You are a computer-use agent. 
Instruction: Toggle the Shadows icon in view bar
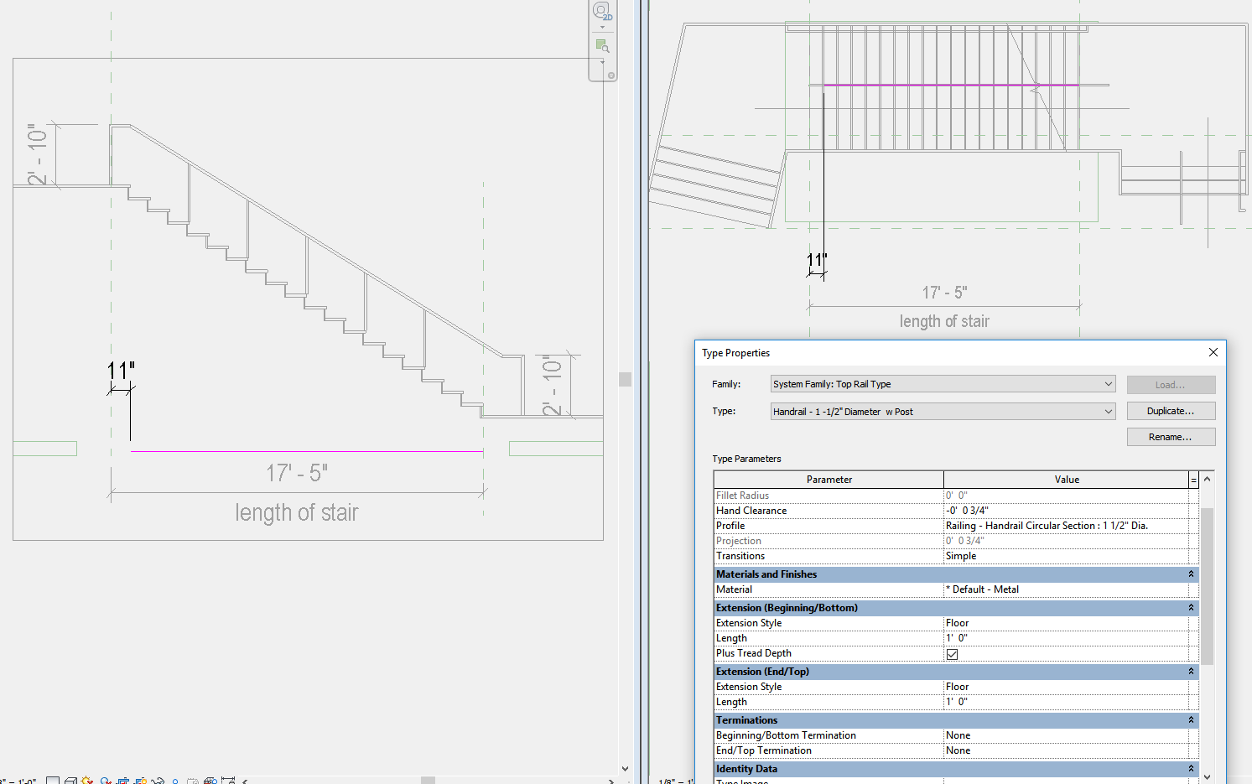tap(106, 781)
